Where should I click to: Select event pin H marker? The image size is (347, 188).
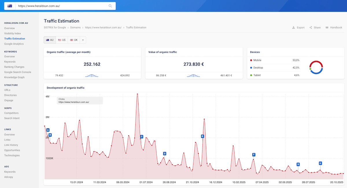point(320,163)
